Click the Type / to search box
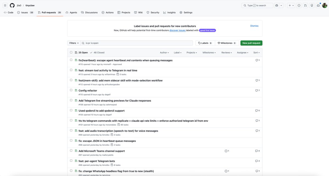329x176 pixels. (257, 5)
